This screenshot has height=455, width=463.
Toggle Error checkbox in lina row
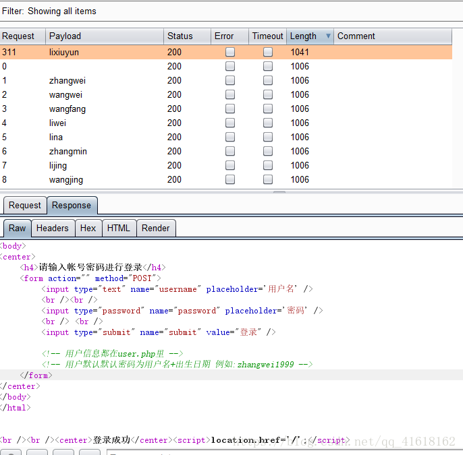[x=230, y=137]
